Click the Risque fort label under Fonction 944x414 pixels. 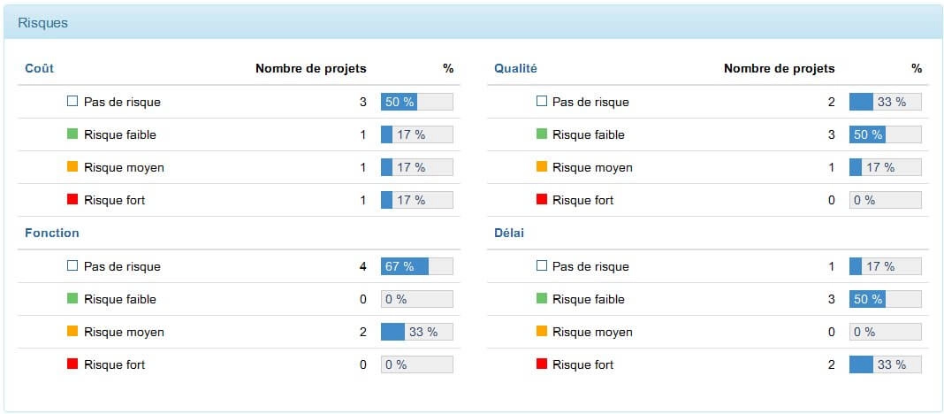coord(114,364)
